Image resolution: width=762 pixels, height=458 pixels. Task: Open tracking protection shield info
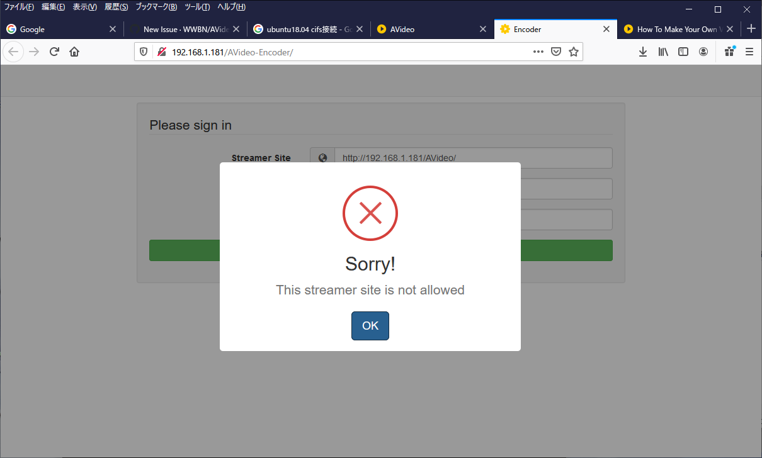click(144, 52)
